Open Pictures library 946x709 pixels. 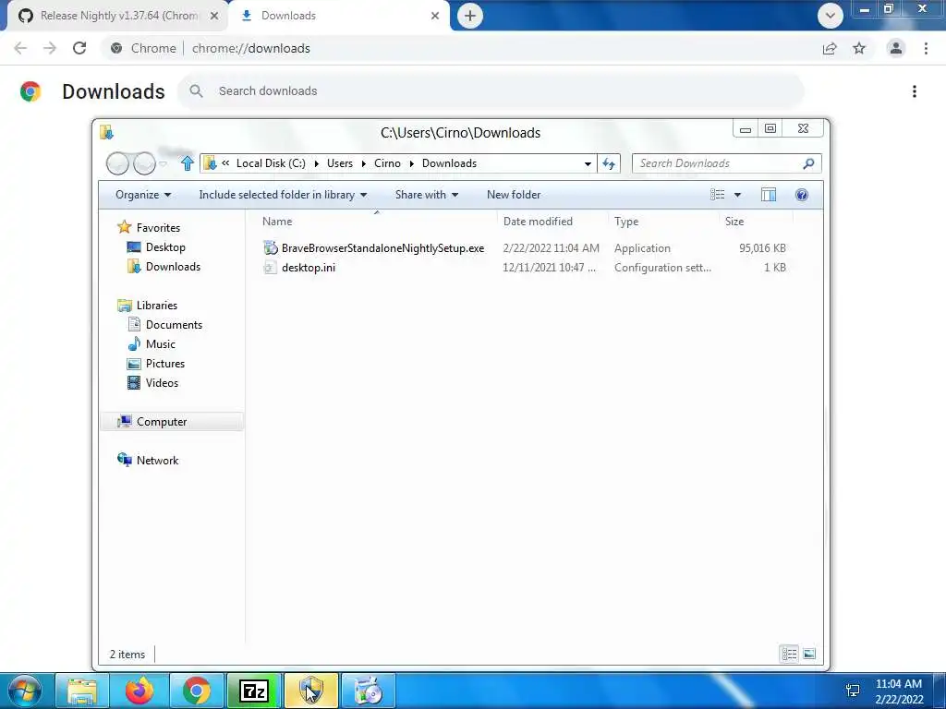[164, 364]
